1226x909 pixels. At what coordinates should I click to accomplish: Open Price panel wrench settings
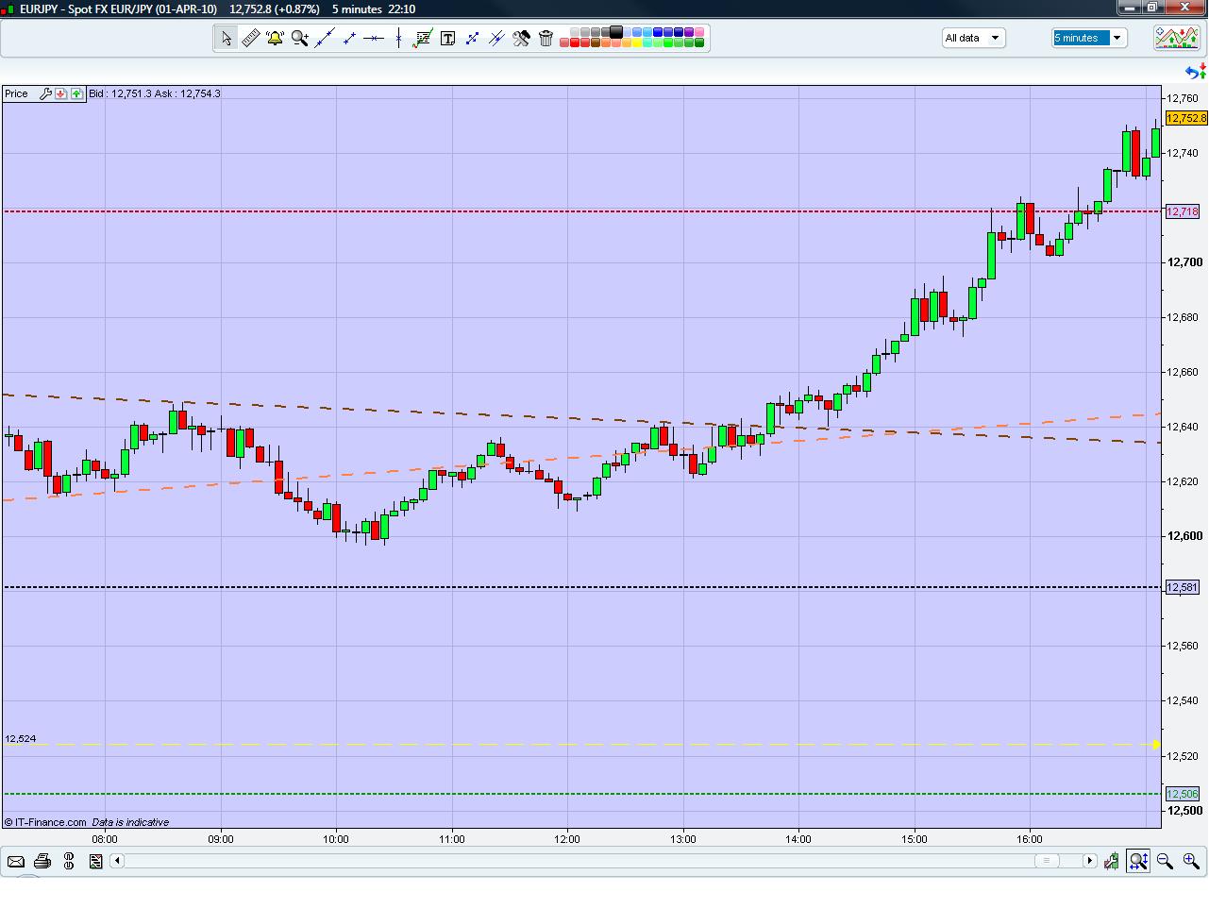click(x=44, y=93)
